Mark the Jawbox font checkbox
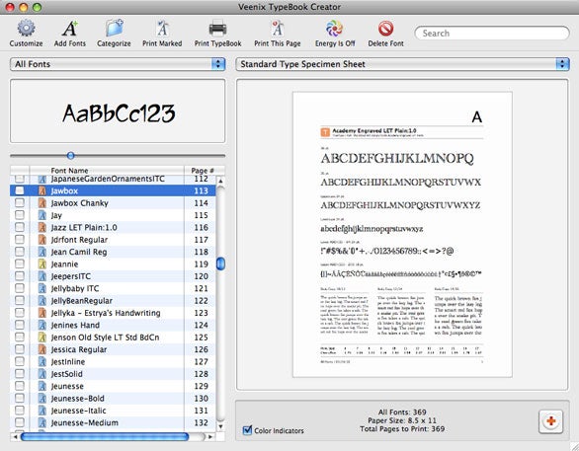This screenshot has height=451, width=579. click(19, 190)
